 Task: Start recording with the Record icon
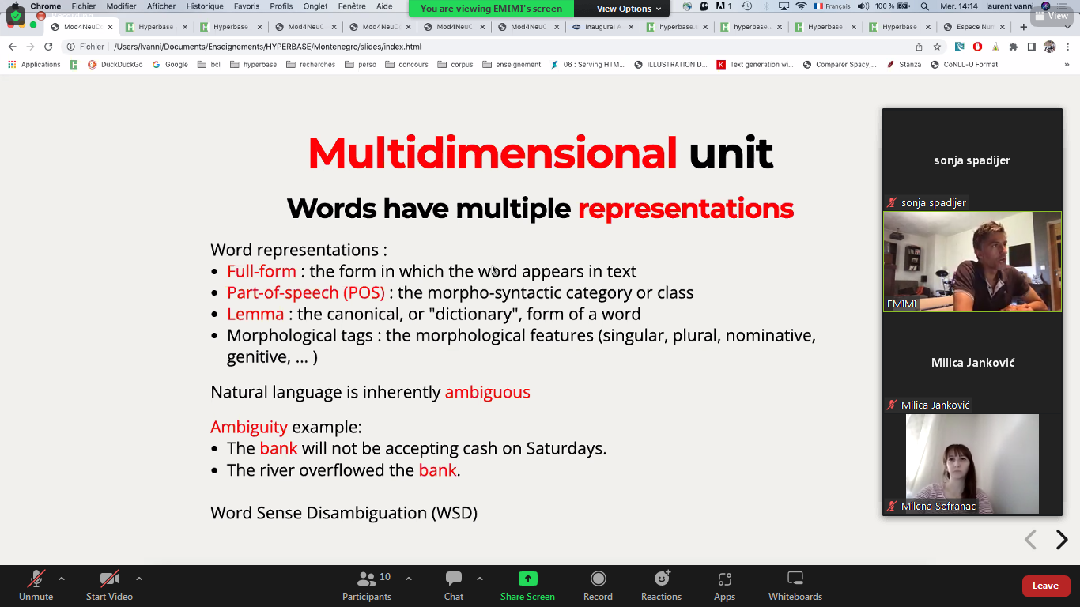598,586
